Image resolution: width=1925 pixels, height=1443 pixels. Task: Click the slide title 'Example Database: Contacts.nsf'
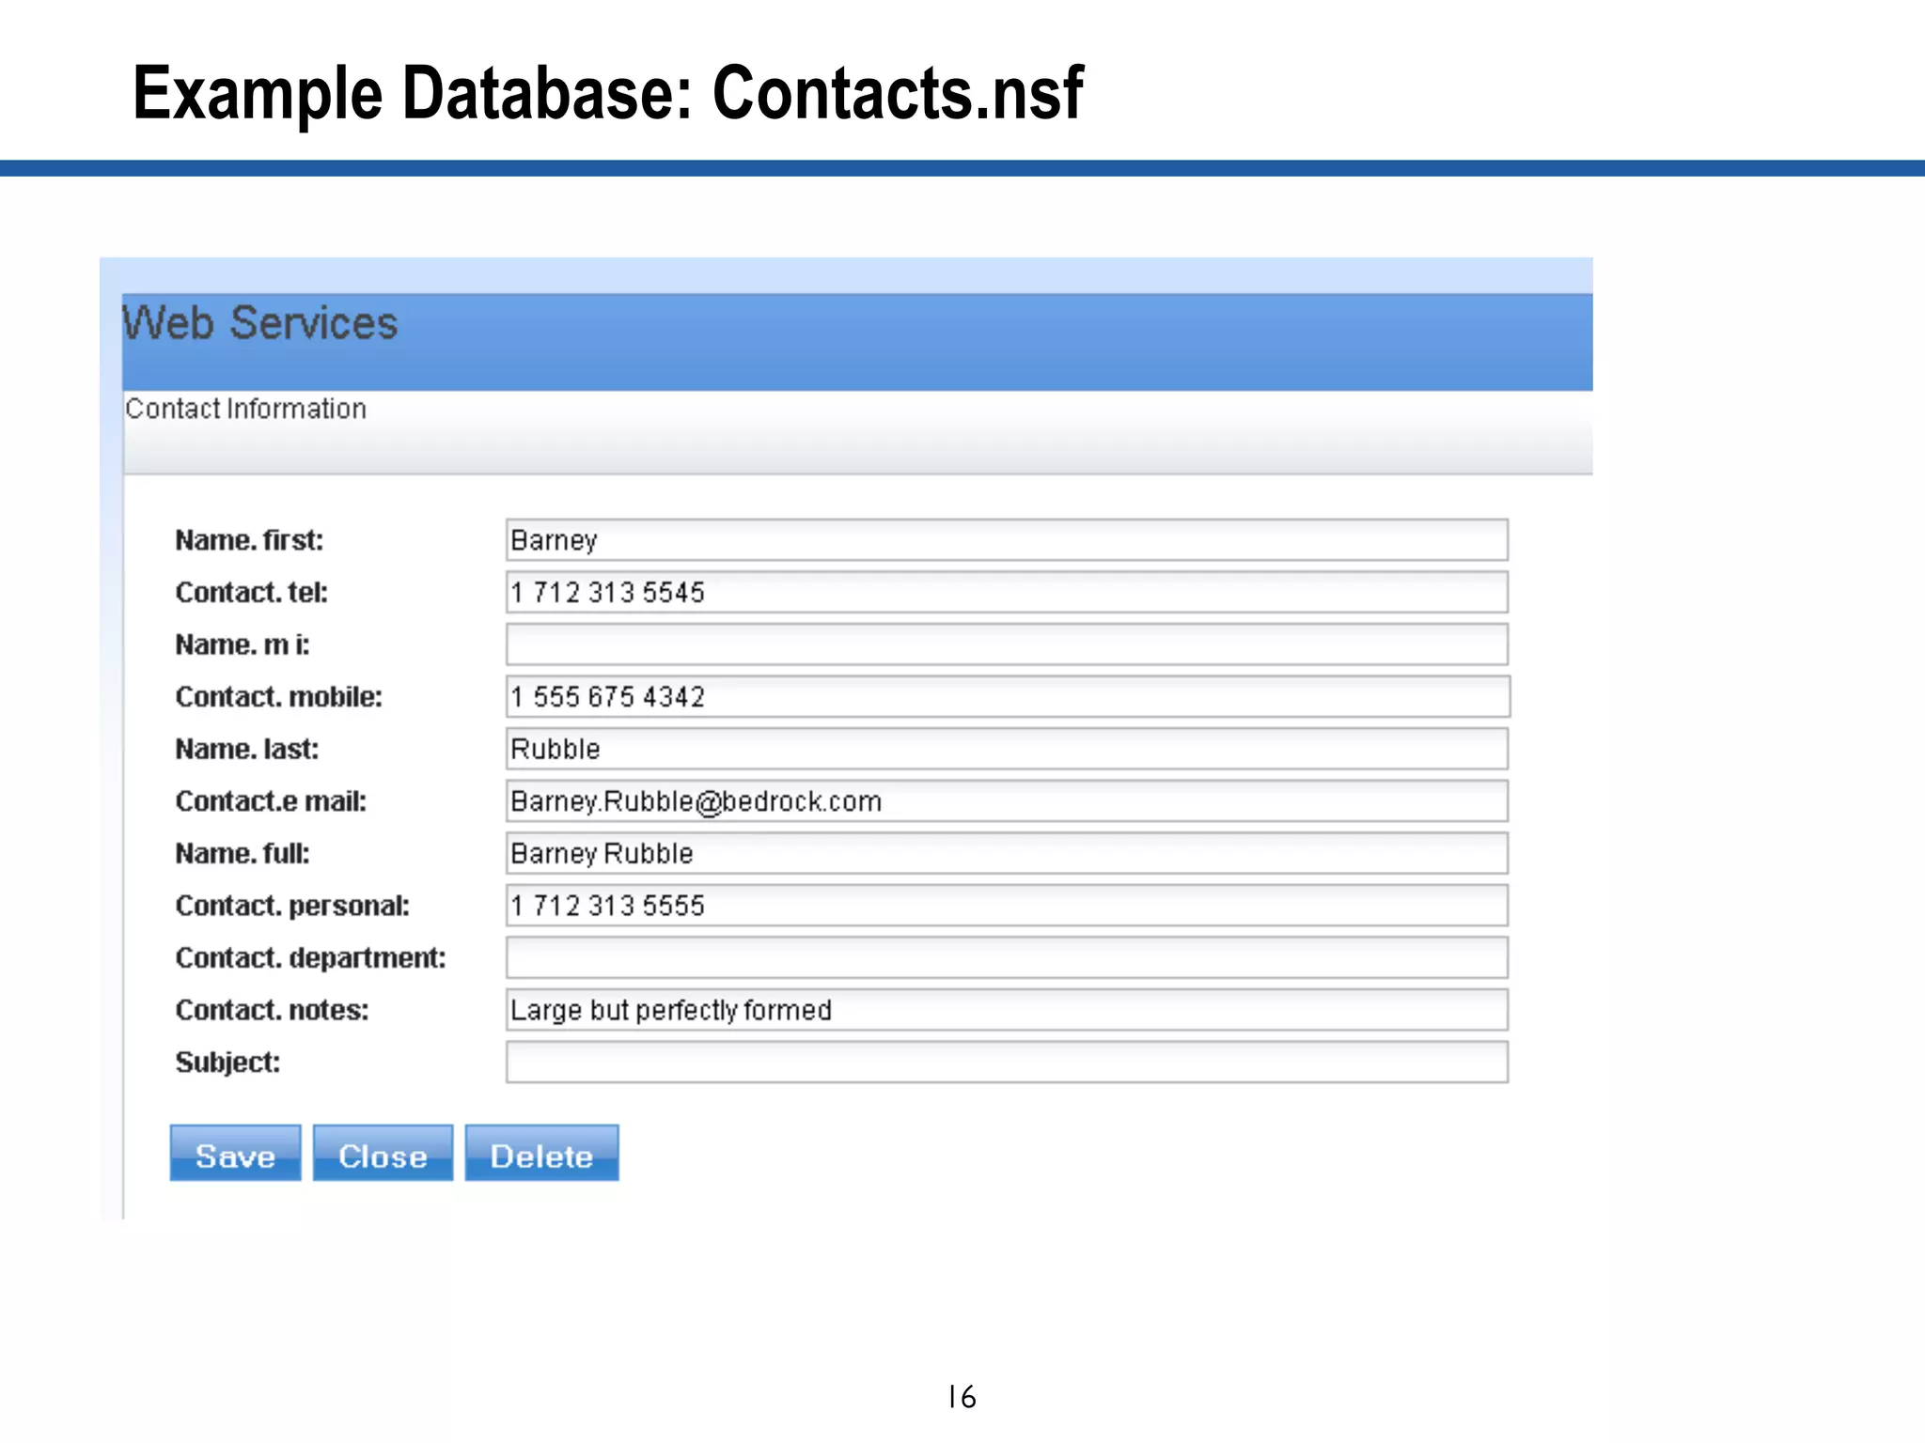tap(608, 94)
